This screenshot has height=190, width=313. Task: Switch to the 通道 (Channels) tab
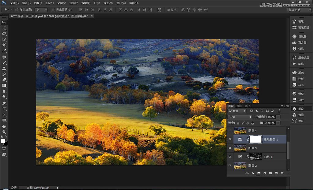pyautogui.click(x=238, y=106)
